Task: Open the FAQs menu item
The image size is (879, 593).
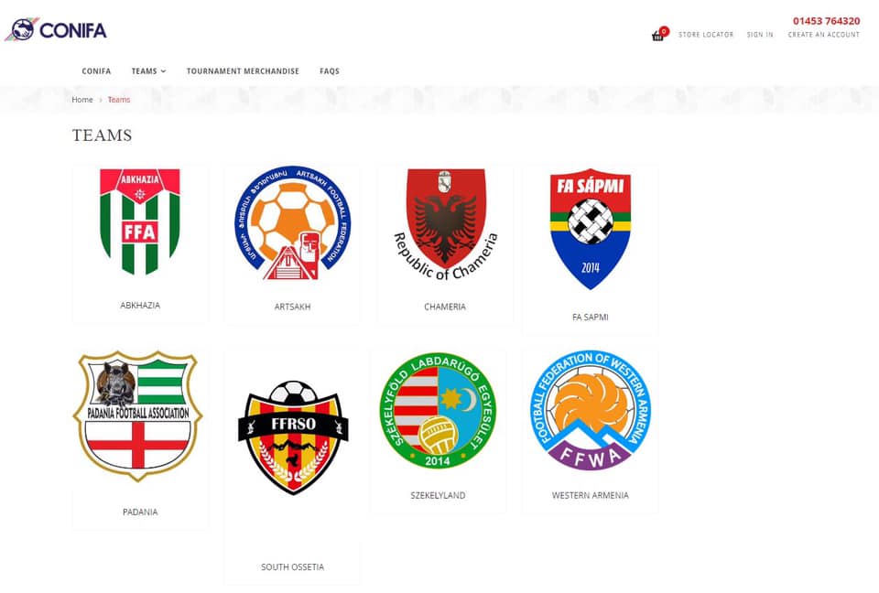Action: [x=330, y=71]
